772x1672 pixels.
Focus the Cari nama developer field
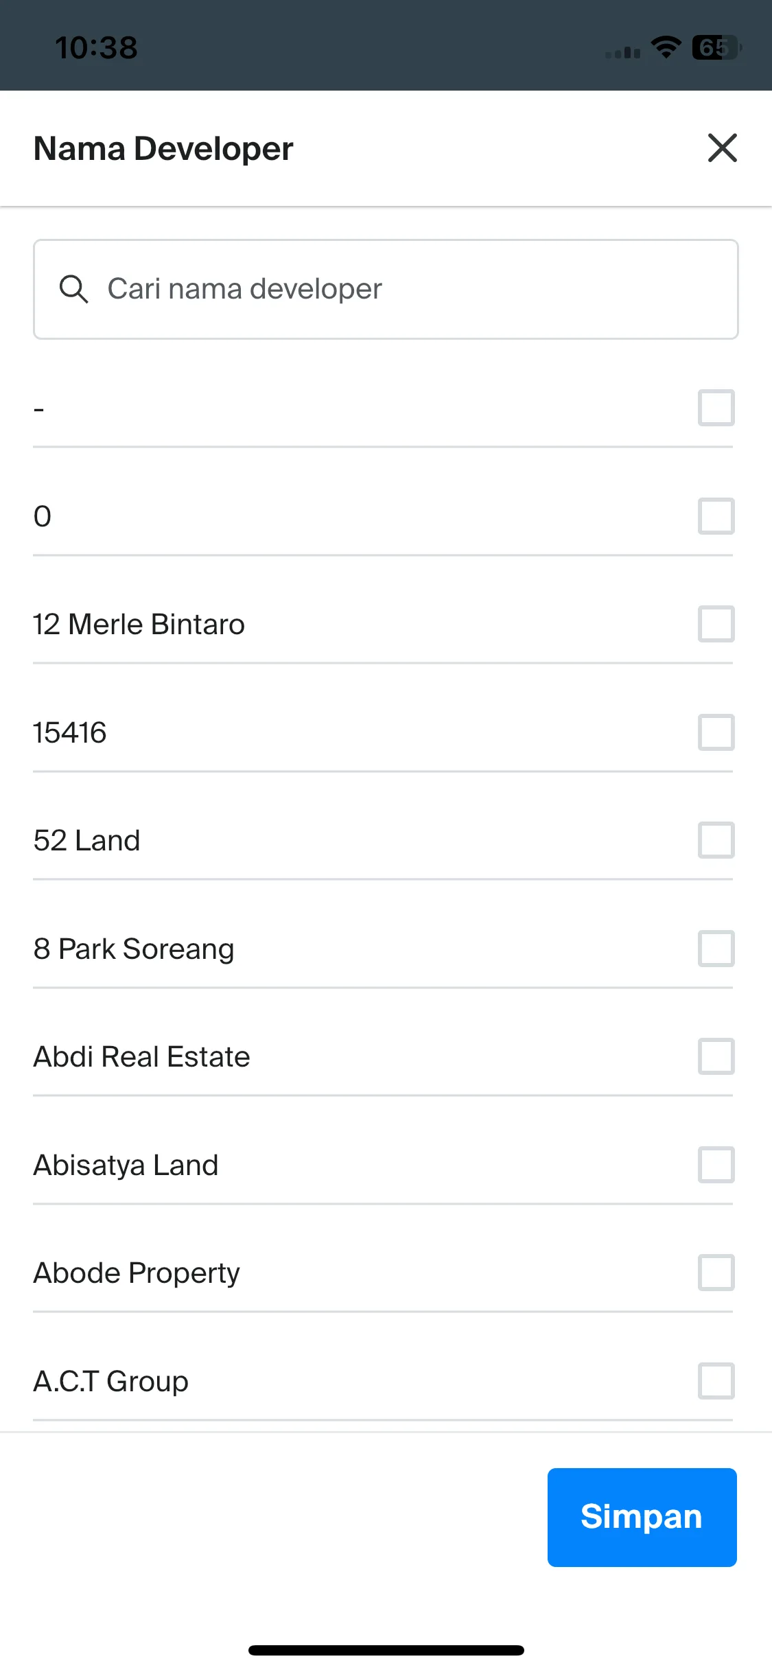[386, 289]
